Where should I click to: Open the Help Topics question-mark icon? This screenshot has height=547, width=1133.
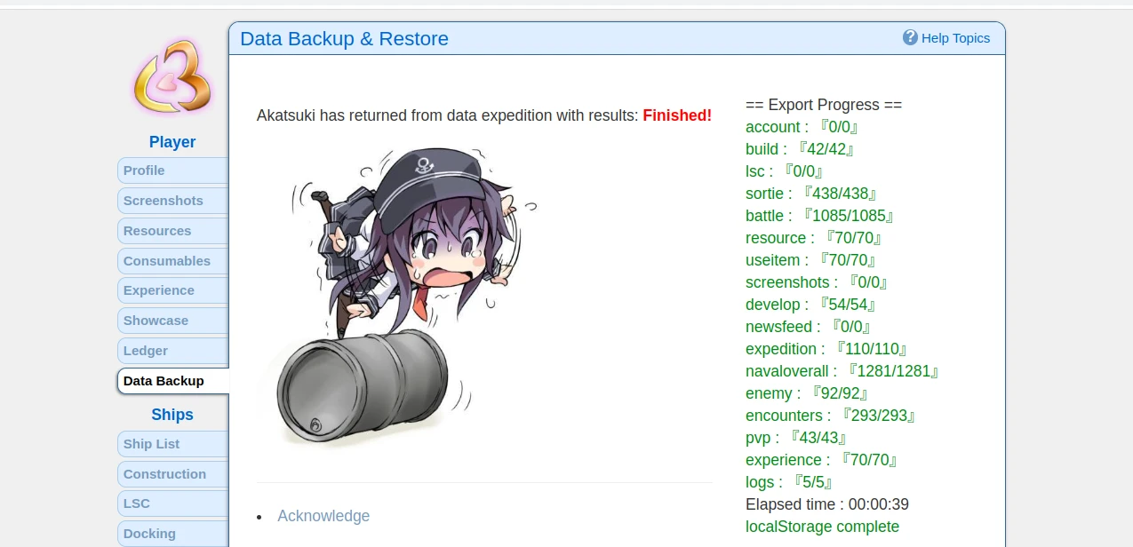pyautogui.click(x=910, y=37)
